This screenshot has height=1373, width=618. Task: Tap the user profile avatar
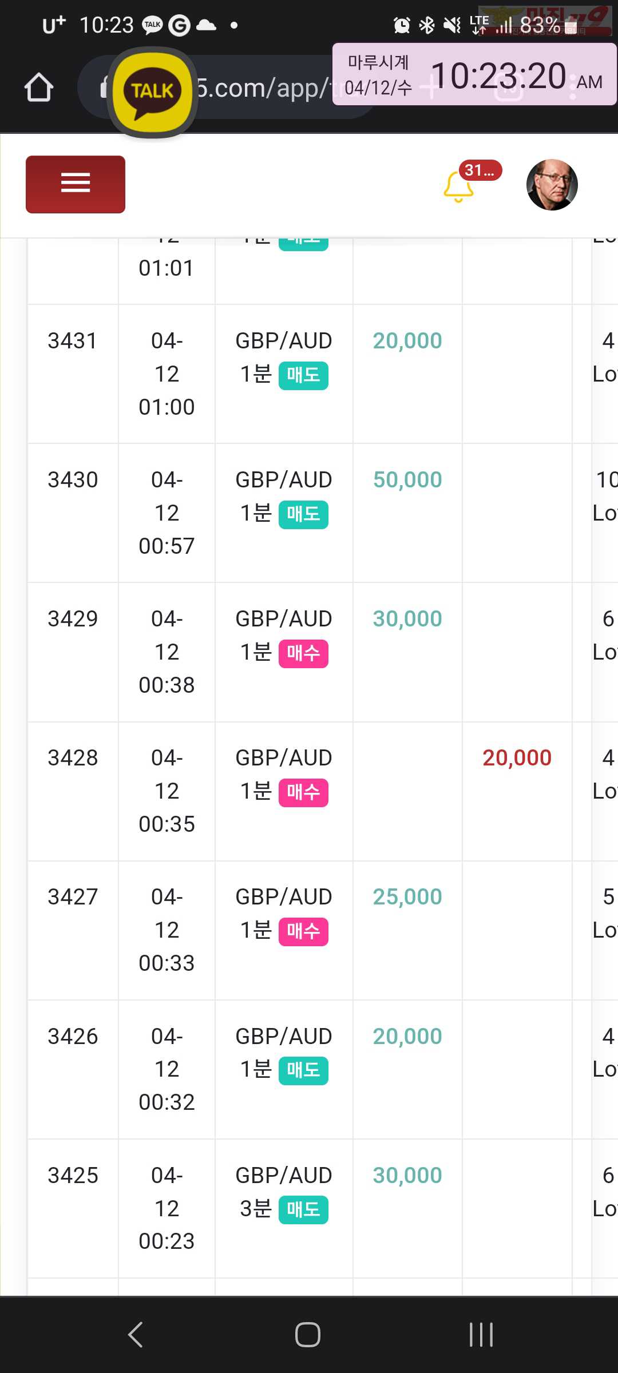(552, 185)
